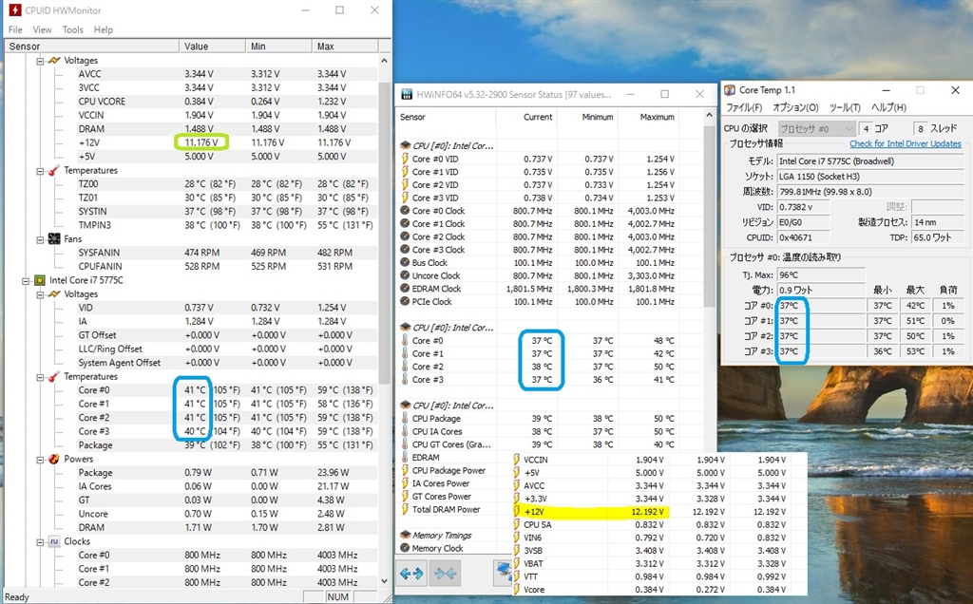Click the left-right arrows button in HWiNFO64 toolbar
This screenshot has width=973, height=604.
[x=412, y=574]
